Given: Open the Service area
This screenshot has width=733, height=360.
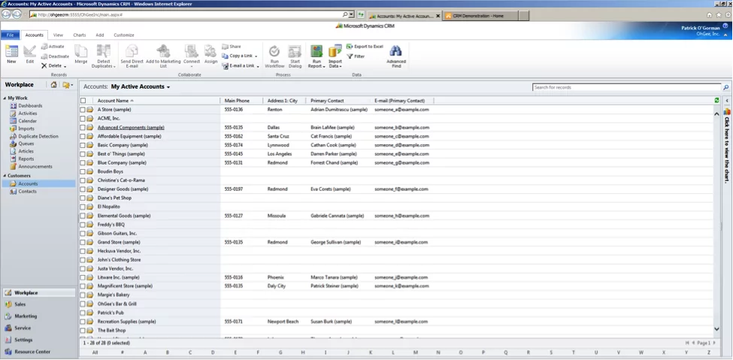Looking at the screenshot, I should pos(23,328).
